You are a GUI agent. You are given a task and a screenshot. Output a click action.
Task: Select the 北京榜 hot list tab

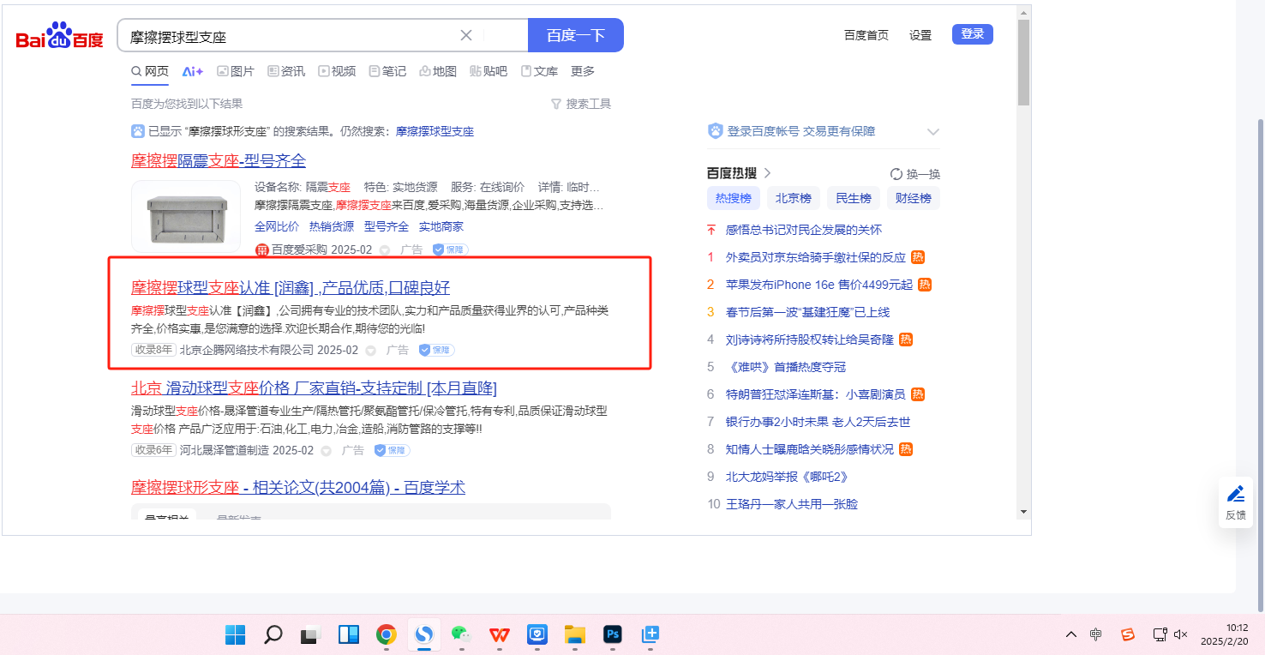pos(793,198)
